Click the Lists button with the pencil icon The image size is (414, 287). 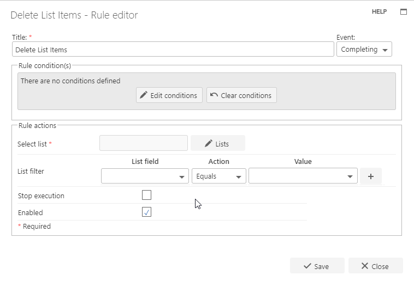click(218, 143)
